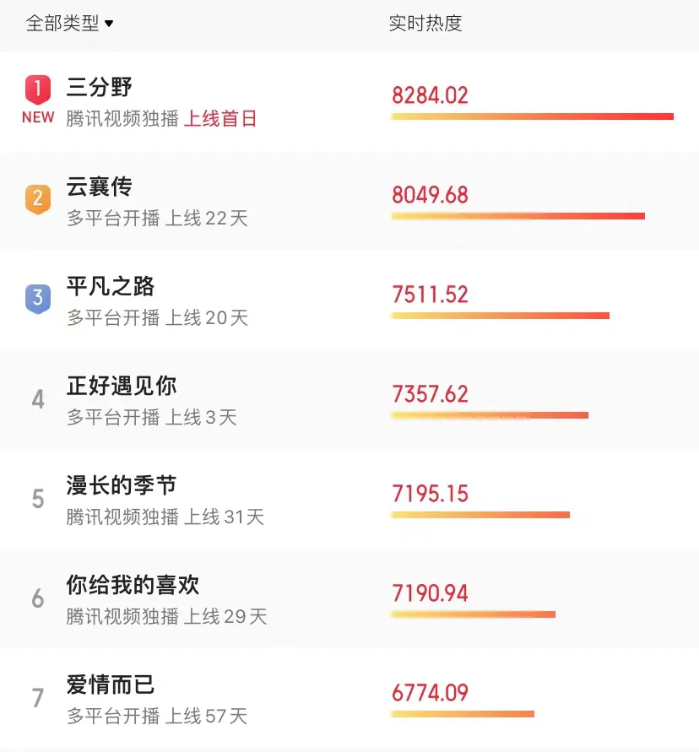Click the blue rank 3 badge icon
Viewport: 699px width, 752px height.
(x=38, y=298)
